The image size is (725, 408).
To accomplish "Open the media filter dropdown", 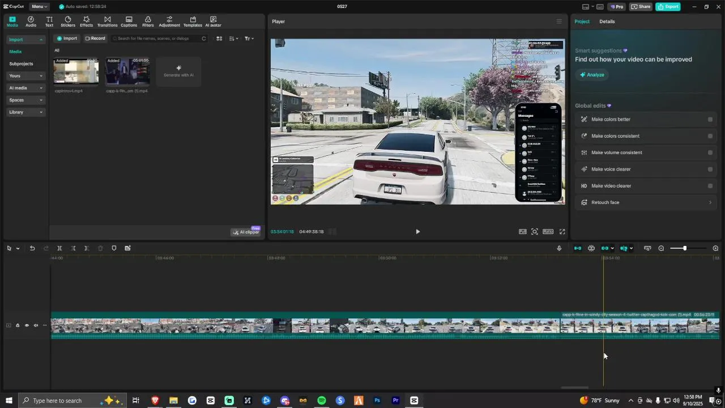I will [249, 39].
